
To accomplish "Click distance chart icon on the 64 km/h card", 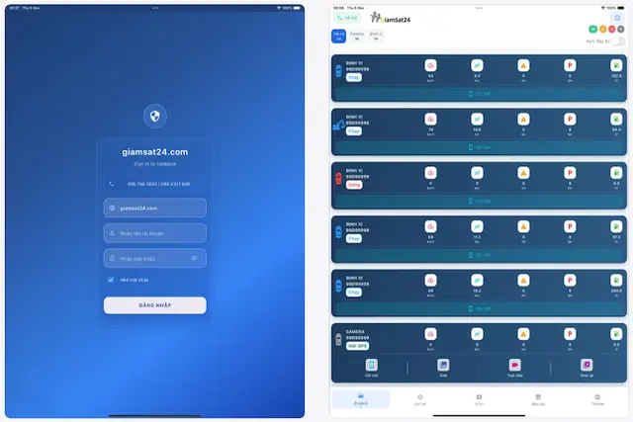I will (477, 65).
